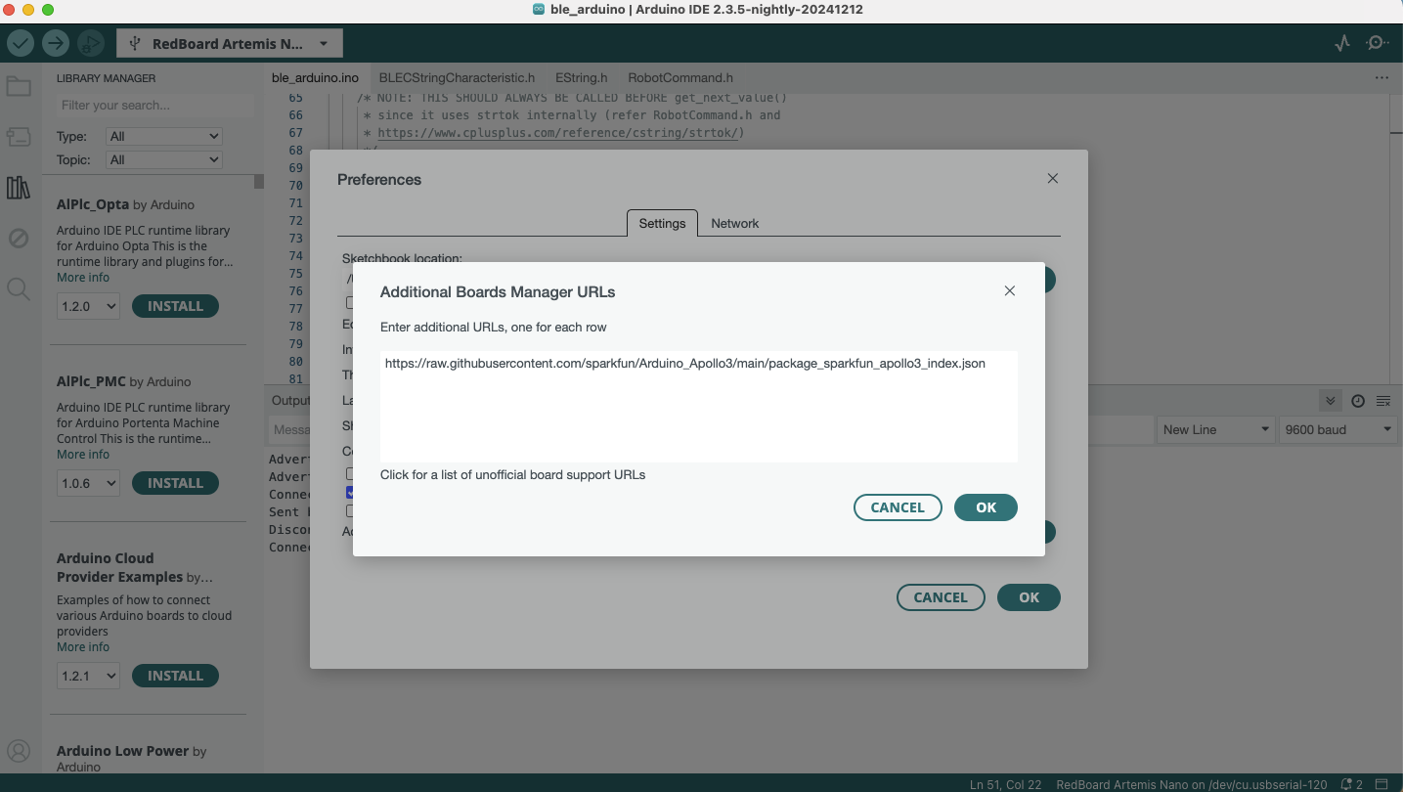Image resolution: width=1403 pixels, height=792 pixels.
Task: Open the Serial Plotter icon
Action: point(1342,43)
